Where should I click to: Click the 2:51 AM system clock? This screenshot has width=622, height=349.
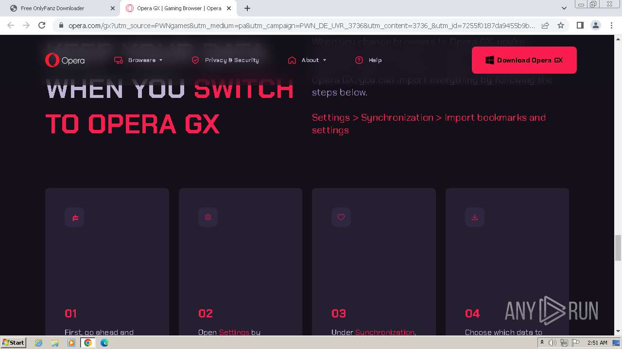coord(597,343)
